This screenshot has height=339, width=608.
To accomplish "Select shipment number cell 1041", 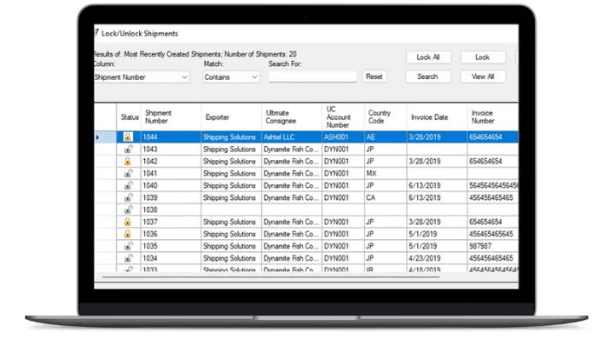I will point(170,173).
